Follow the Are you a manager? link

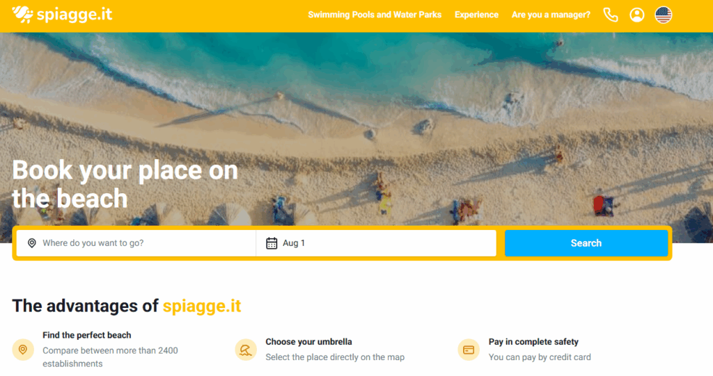coord(551,15)
